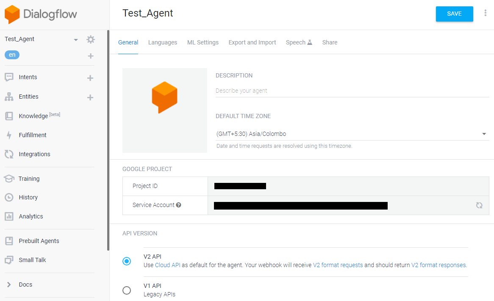The height and width of the screenshot is (301, 494).
Task: Click the Fulfillment lightning bolt icon
Action: [9, 135]
